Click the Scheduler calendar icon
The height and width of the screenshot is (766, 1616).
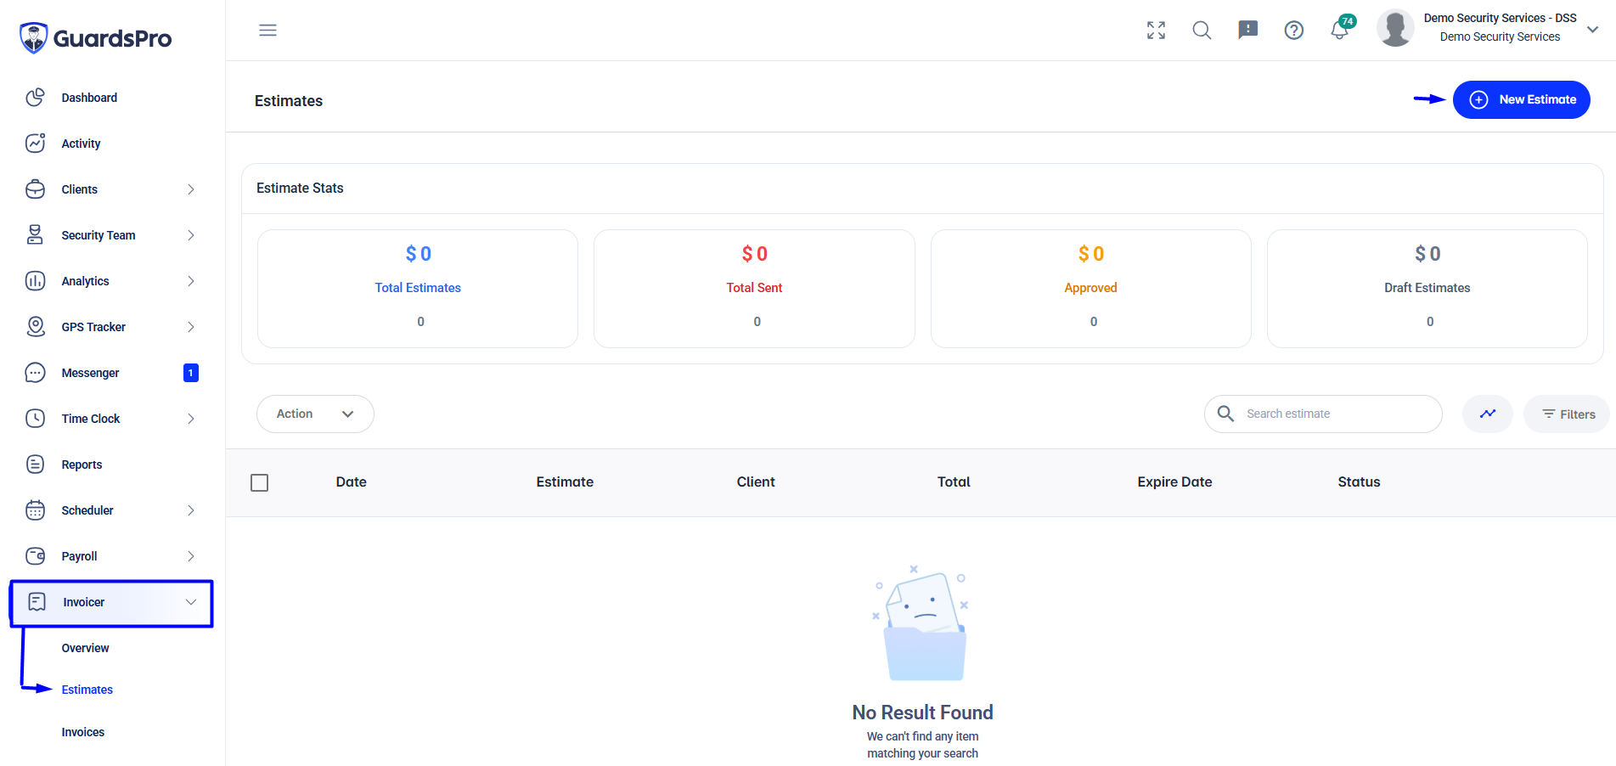(x=35, y=510)
